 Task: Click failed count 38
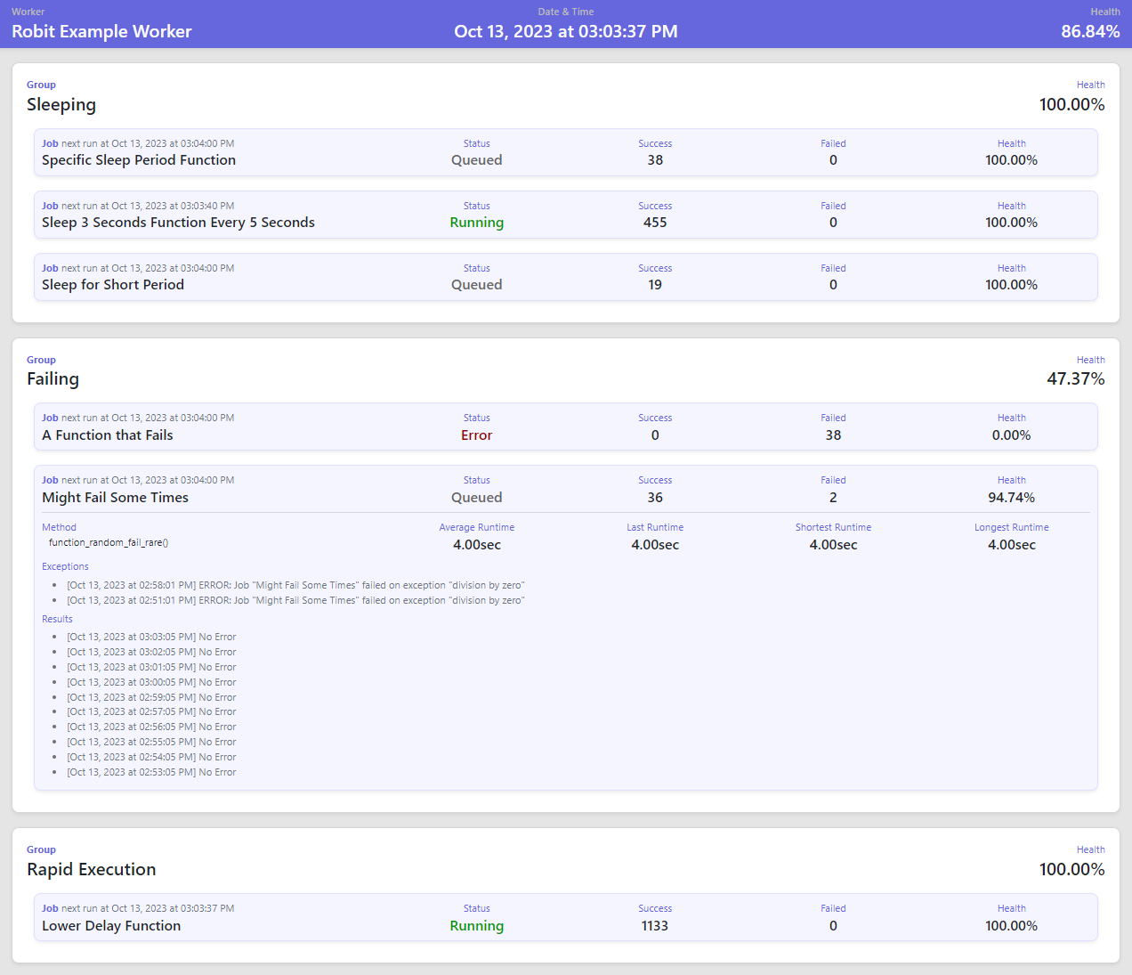(x=833, y=435)
